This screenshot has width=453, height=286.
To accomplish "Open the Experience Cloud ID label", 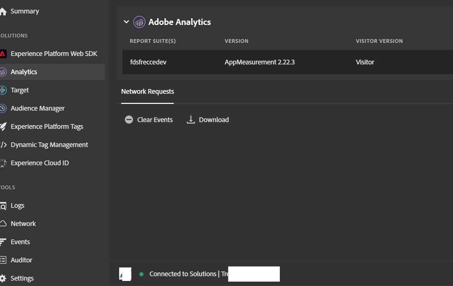I will click(40, 163).
